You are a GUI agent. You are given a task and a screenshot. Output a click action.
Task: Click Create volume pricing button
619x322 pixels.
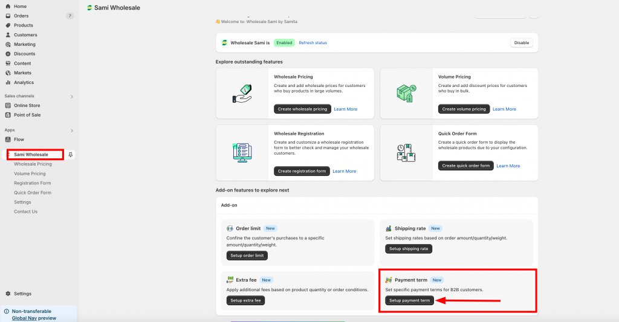pos(464,109)
